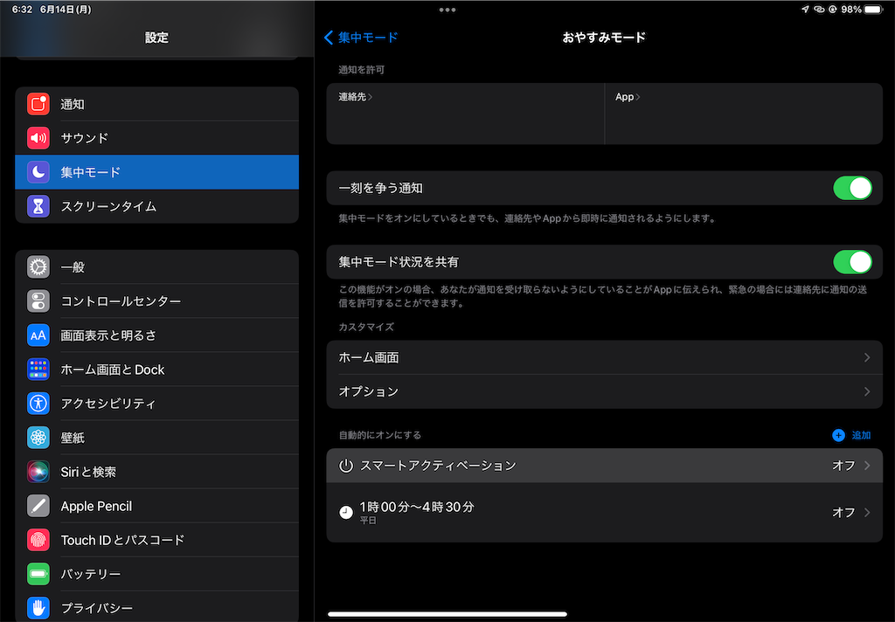Tap the 集中モード moon icon

(38, 172)
